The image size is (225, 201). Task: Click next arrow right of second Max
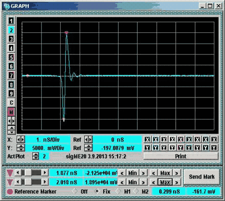point(177,182)
